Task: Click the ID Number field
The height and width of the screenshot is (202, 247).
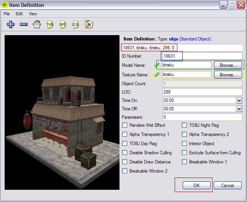Action: [202, 56]
